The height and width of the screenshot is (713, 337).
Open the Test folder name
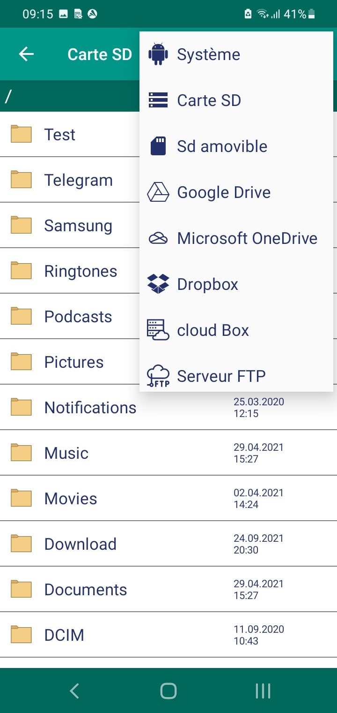click(x=60, y=135)
